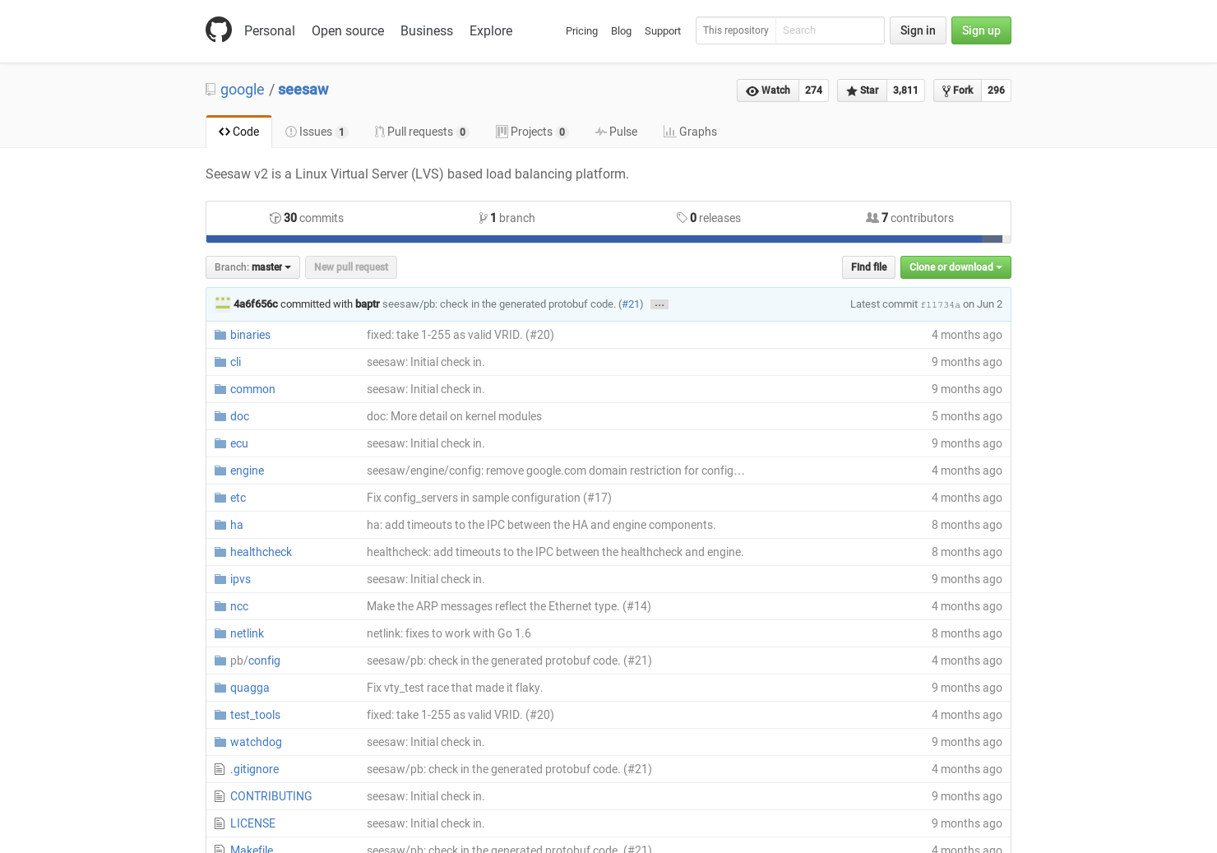View the 3,811 stargazers count
This screenshot has height=853, width=1217.
(x=905, y=90)
